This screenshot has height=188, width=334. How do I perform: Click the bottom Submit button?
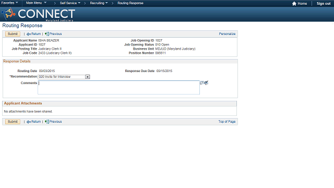[13, 122]
